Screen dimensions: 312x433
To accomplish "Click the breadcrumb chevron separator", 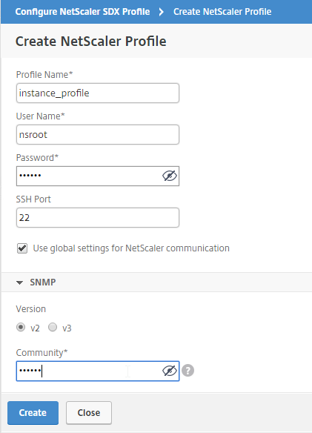I will [x=162, y=12].
